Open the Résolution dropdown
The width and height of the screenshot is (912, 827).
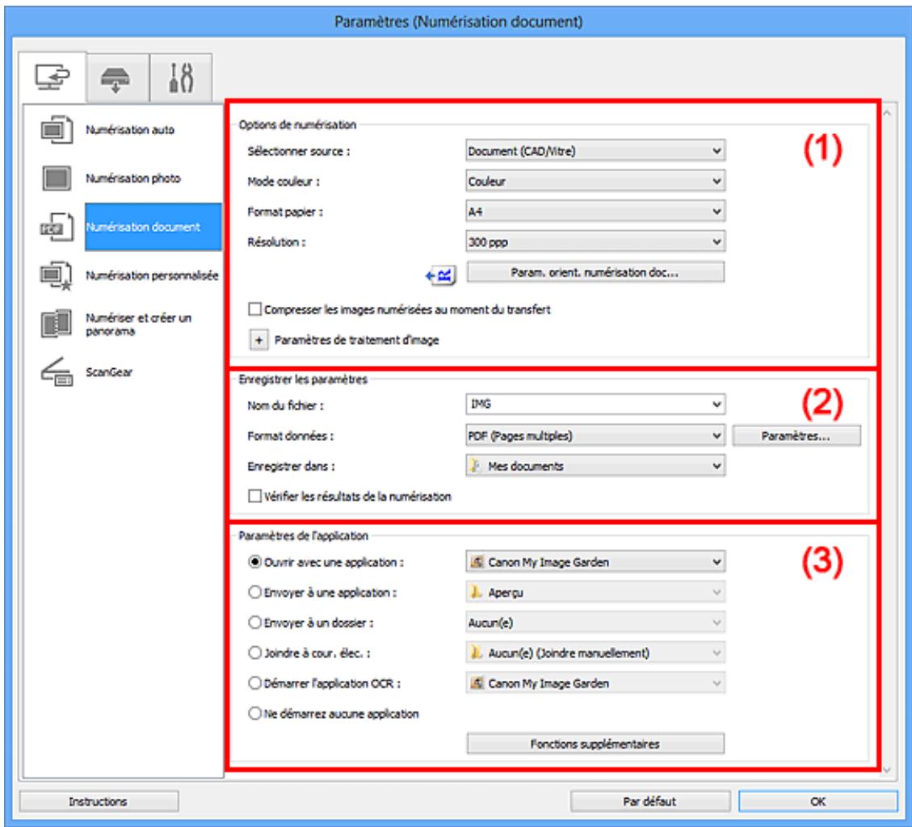(x=595, y=241)
